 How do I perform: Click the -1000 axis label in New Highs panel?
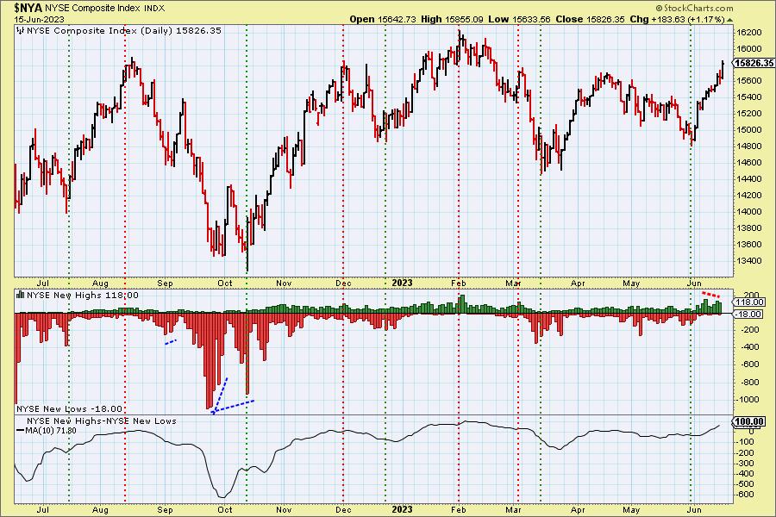click(x=748, y=400)
